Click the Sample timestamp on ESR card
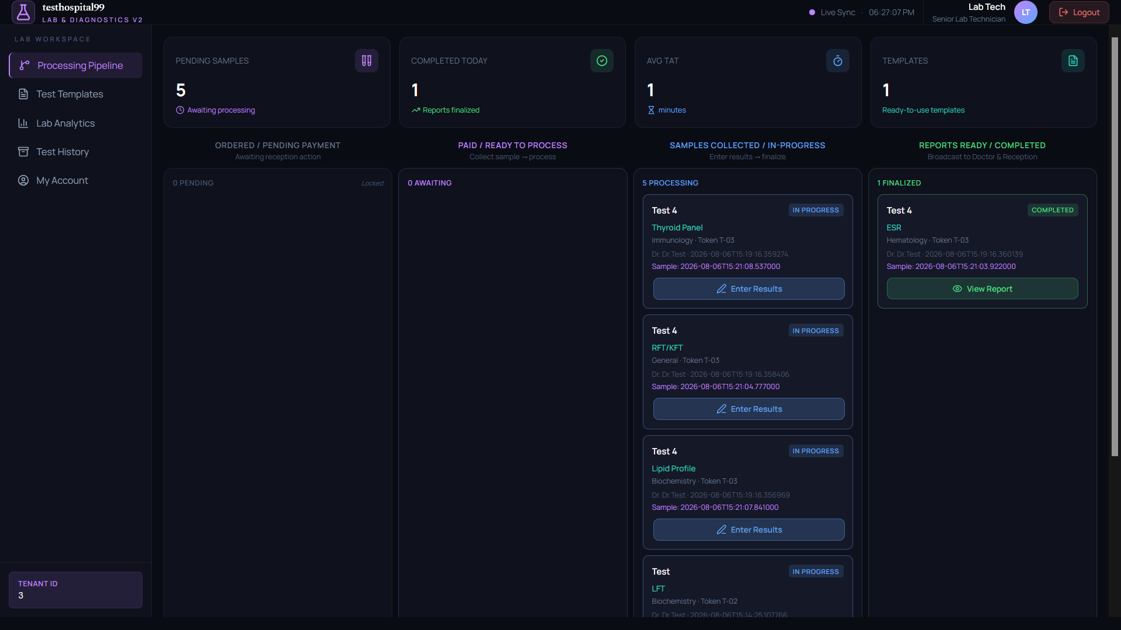 pyautogui.click(x=951, y=267)
